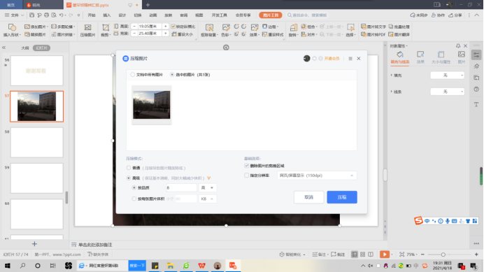Select 高级 compression mode radio

point(129,178)
